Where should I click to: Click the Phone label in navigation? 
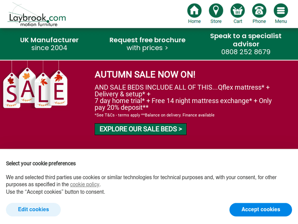point(259,21)
